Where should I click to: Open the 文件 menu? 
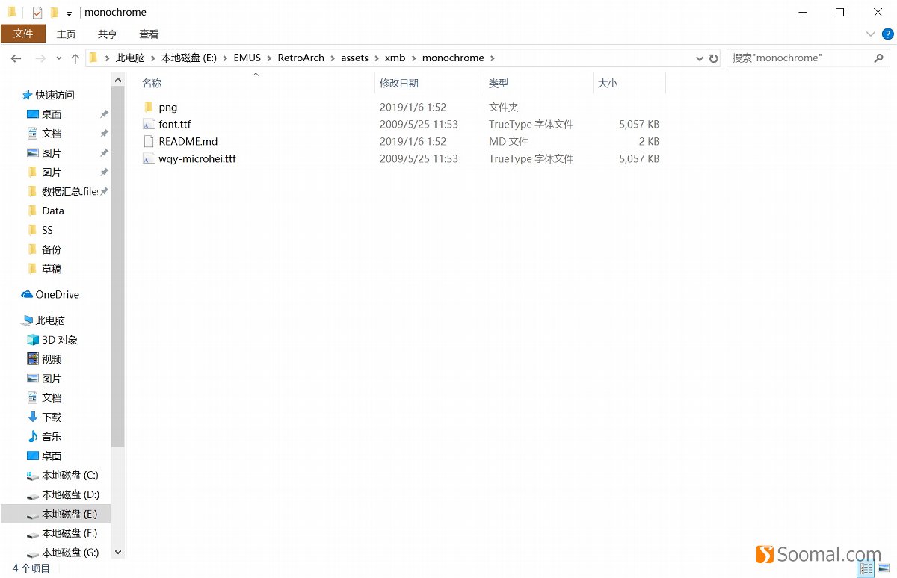(x=23, y=34)
